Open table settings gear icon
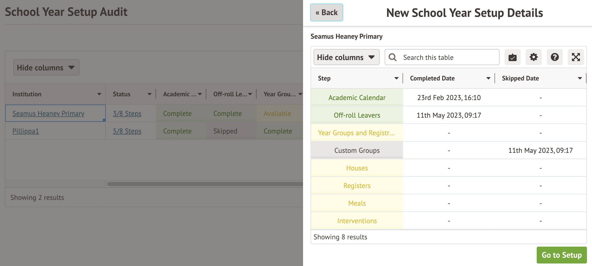Screen dimensions: 592x266 [x=533, y=57]
